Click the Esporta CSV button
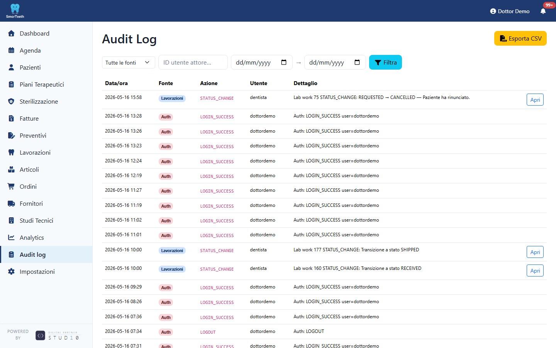 [x=520, y=38]
